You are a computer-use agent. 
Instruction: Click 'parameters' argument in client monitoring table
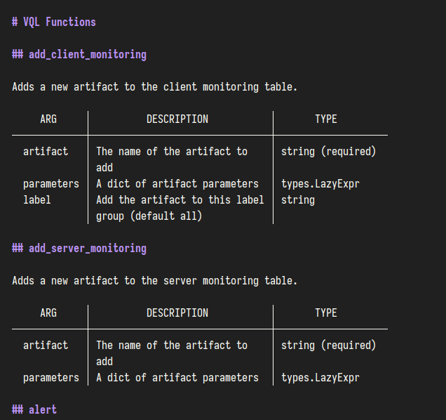(x=51, y=183)
